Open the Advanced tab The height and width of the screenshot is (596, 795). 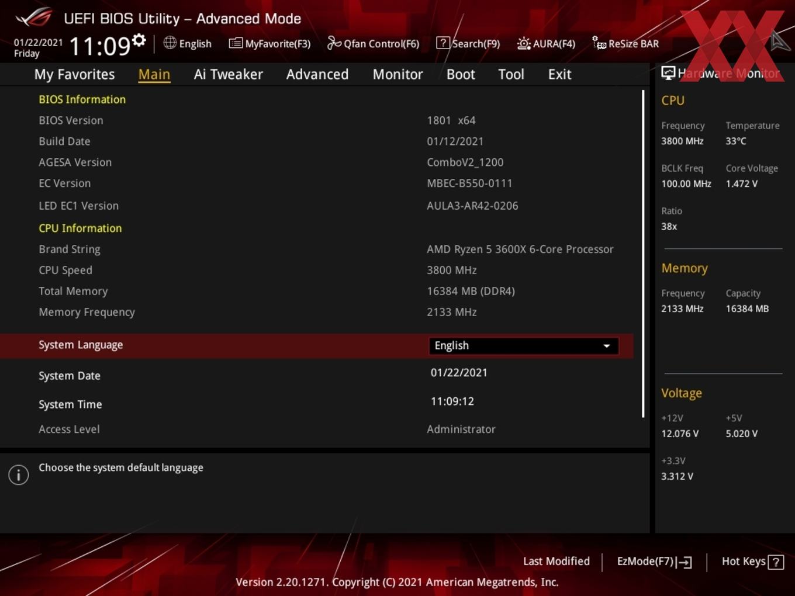click(317, 74)
